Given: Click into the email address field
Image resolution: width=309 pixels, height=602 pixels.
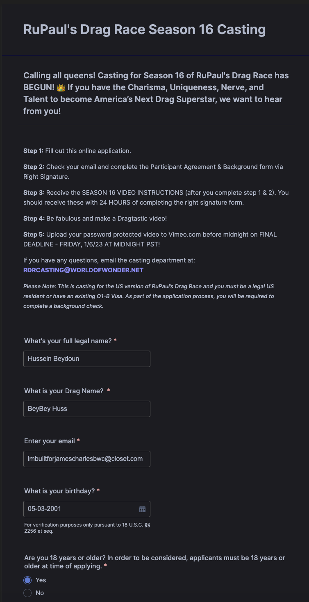Looking at the screenshot, I should tap(87, 459).
